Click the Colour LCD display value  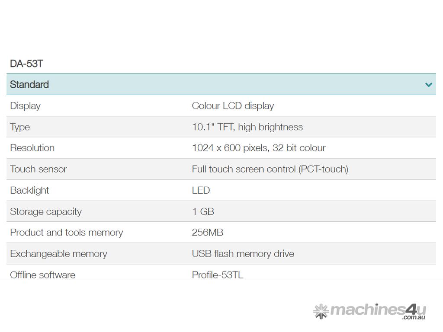pyautogui.click(x=233, y=106)
